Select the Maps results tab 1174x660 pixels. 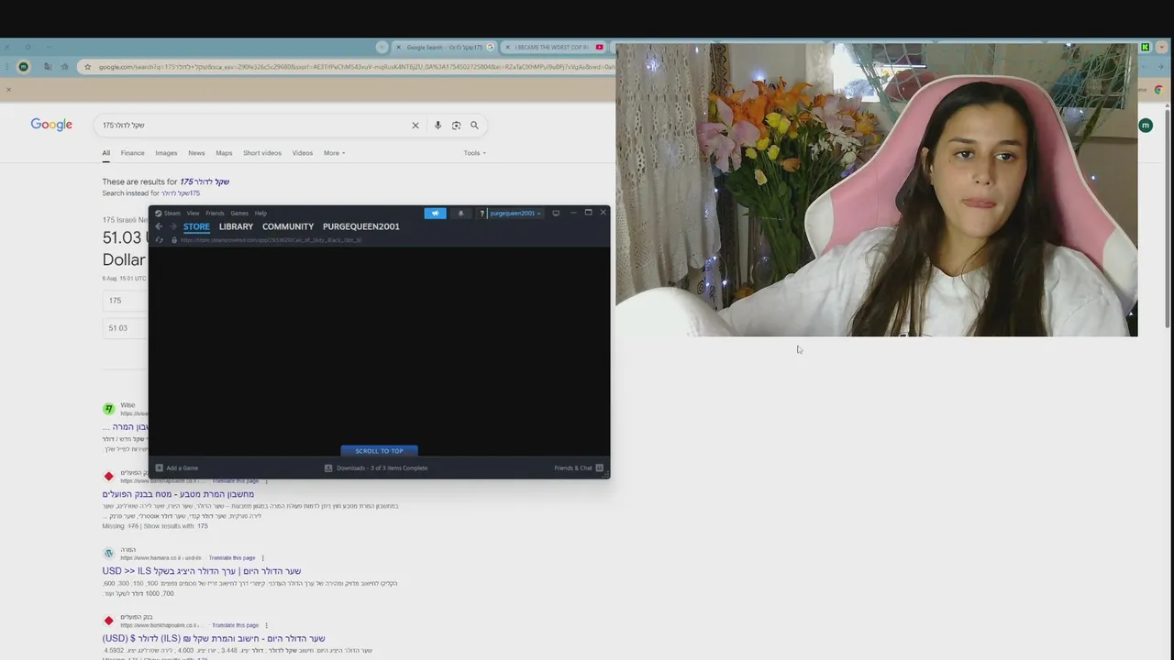(x=224, y=153)
